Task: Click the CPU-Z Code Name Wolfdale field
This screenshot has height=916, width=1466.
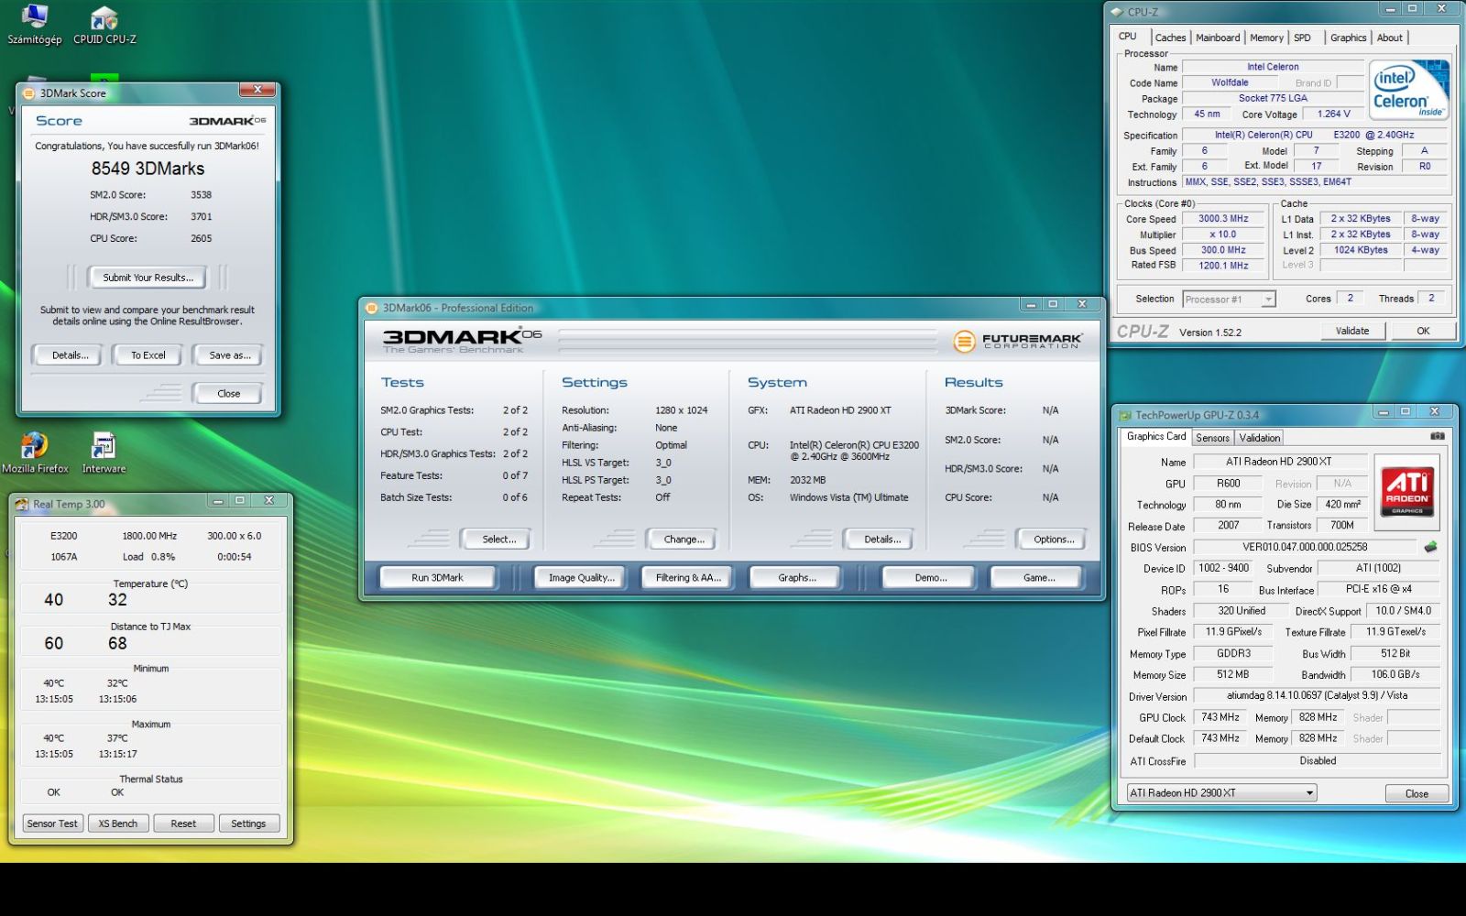Action: click(1230, 82)
